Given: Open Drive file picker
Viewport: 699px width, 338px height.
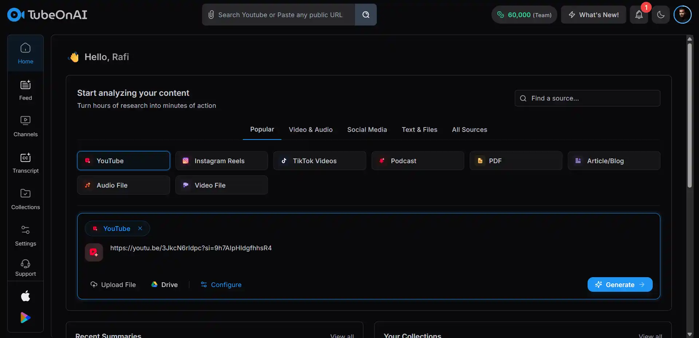Looking at the screenshot, I should (165, 284).
